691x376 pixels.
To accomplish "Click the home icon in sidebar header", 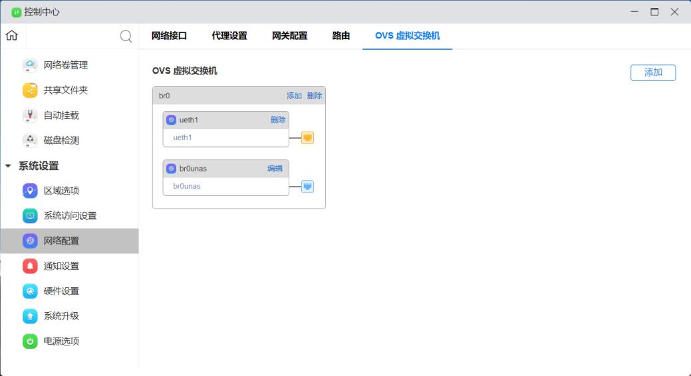I will point(11,36).
